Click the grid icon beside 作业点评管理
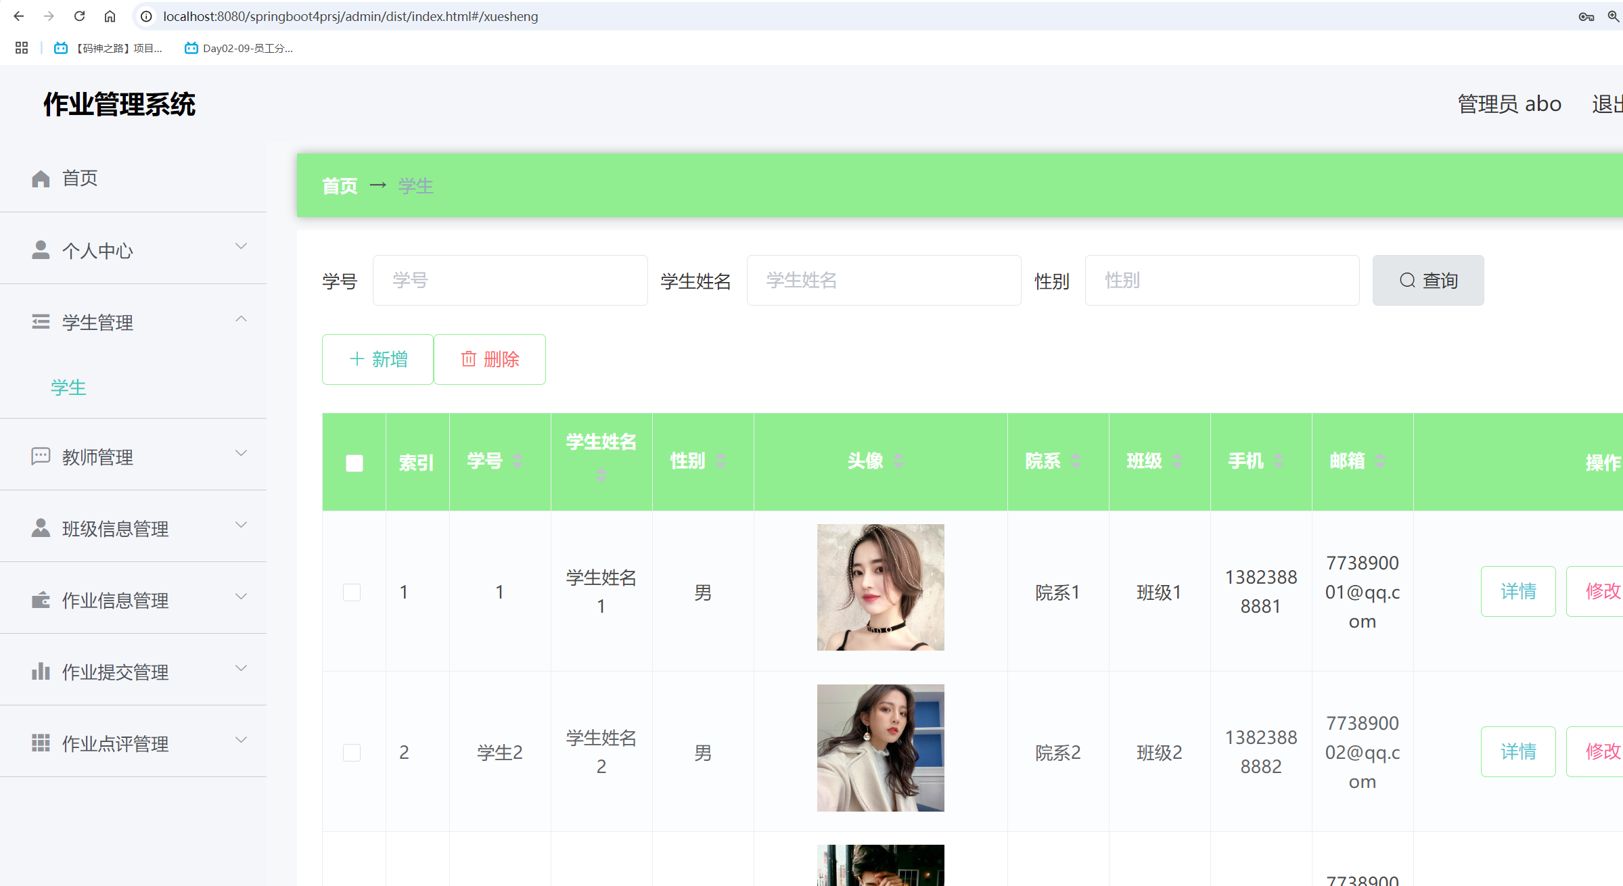The width and height of the screenshot is (1623, 886). (x=41, y=743)
